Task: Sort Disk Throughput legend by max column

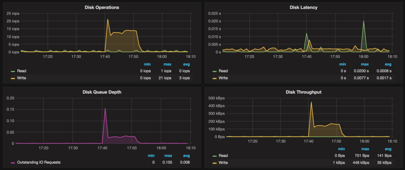Action: pyautogui.click(x=365, y=149)
